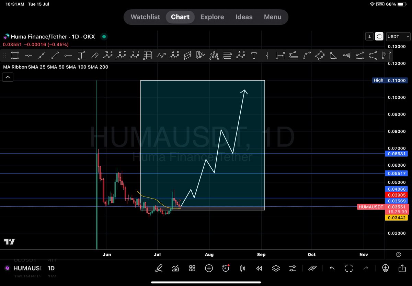Tap the 0.04066 blue price label
412x286 pixels.
(x=397, y=189)
